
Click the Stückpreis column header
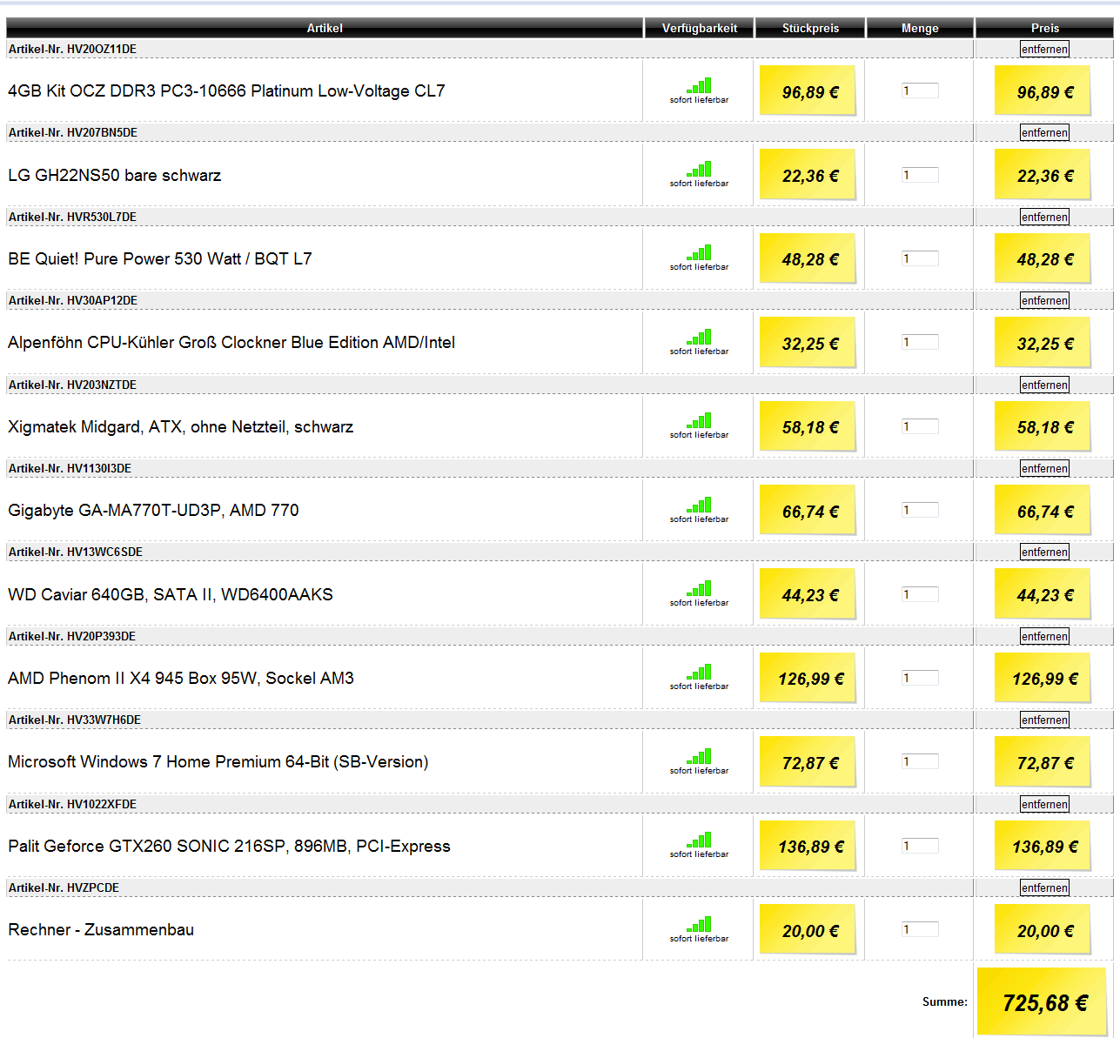coord(810,28)
